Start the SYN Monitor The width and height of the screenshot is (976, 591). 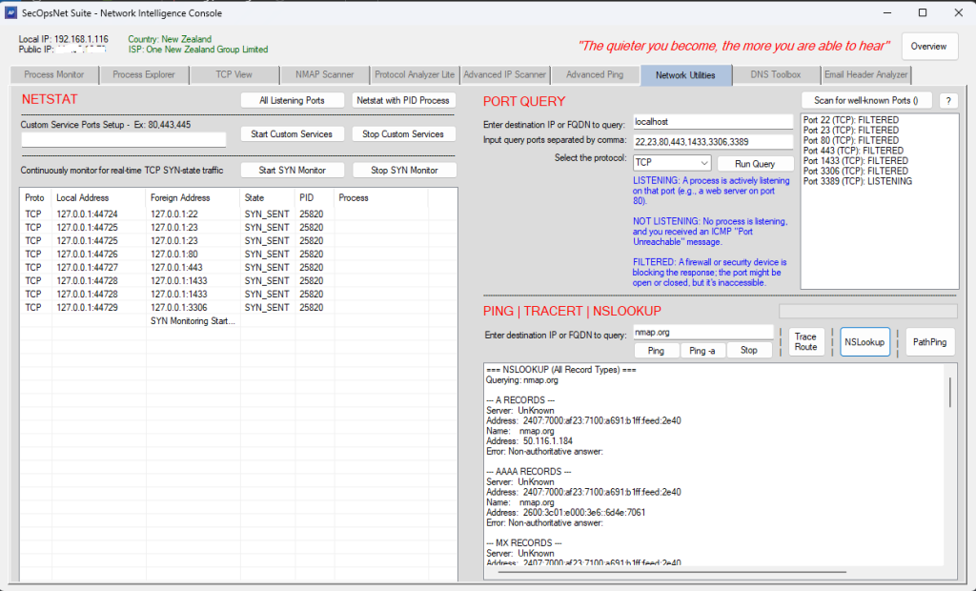point(292,171)
